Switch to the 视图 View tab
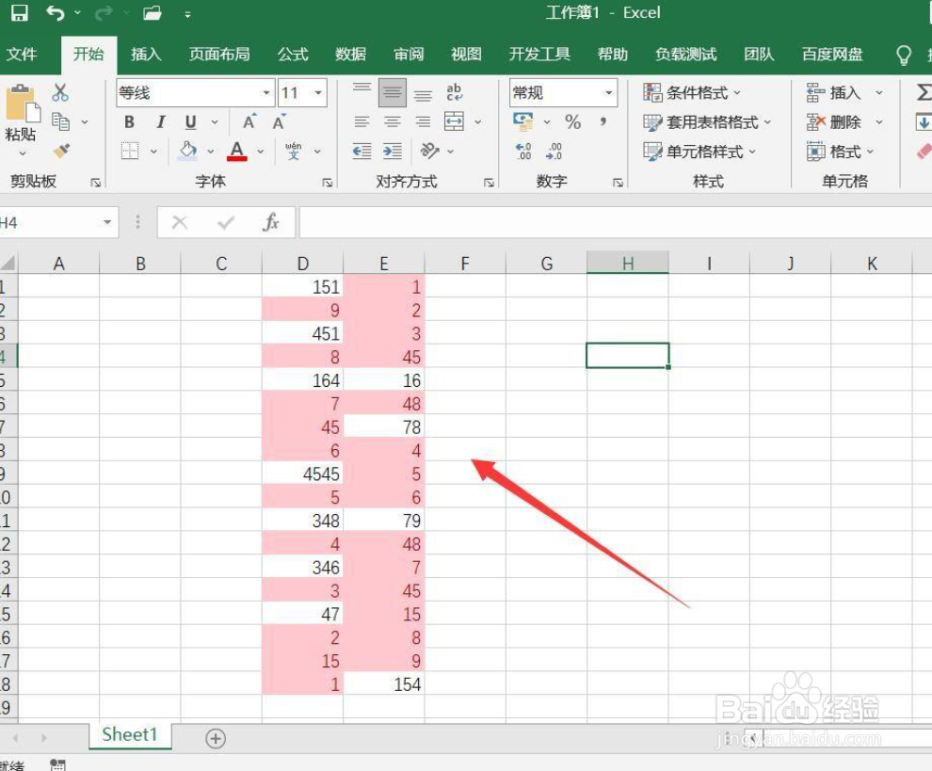 [467, 54]
